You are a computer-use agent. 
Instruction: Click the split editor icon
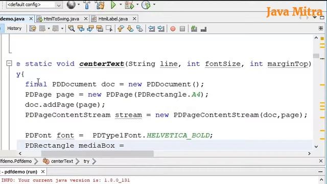coord(321,29)
